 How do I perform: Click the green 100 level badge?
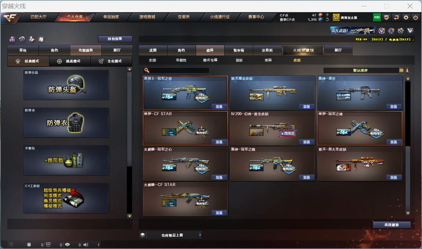pyautogui.click(x=377, y=18)
